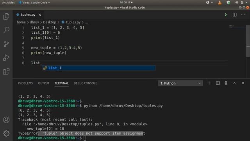250x141 pixels.
Task: Click 'new_tuple[2] = 10' in the traceback
Action: click(45, 129)
